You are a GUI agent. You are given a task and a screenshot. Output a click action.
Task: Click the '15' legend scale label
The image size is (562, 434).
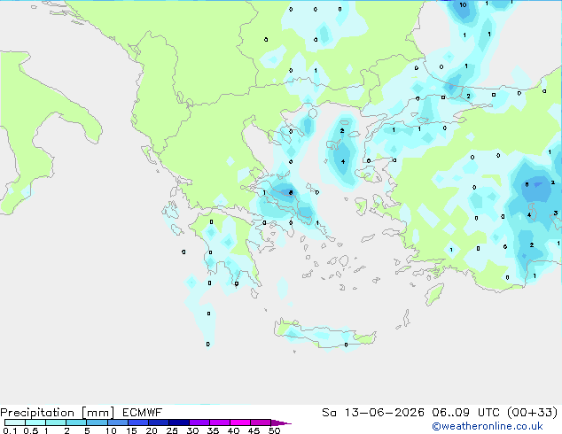pos(131,430)
